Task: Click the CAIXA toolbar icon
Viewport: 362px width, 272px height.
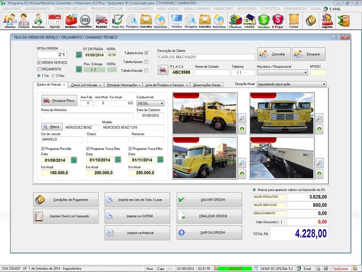Action: tap(250, 20)
